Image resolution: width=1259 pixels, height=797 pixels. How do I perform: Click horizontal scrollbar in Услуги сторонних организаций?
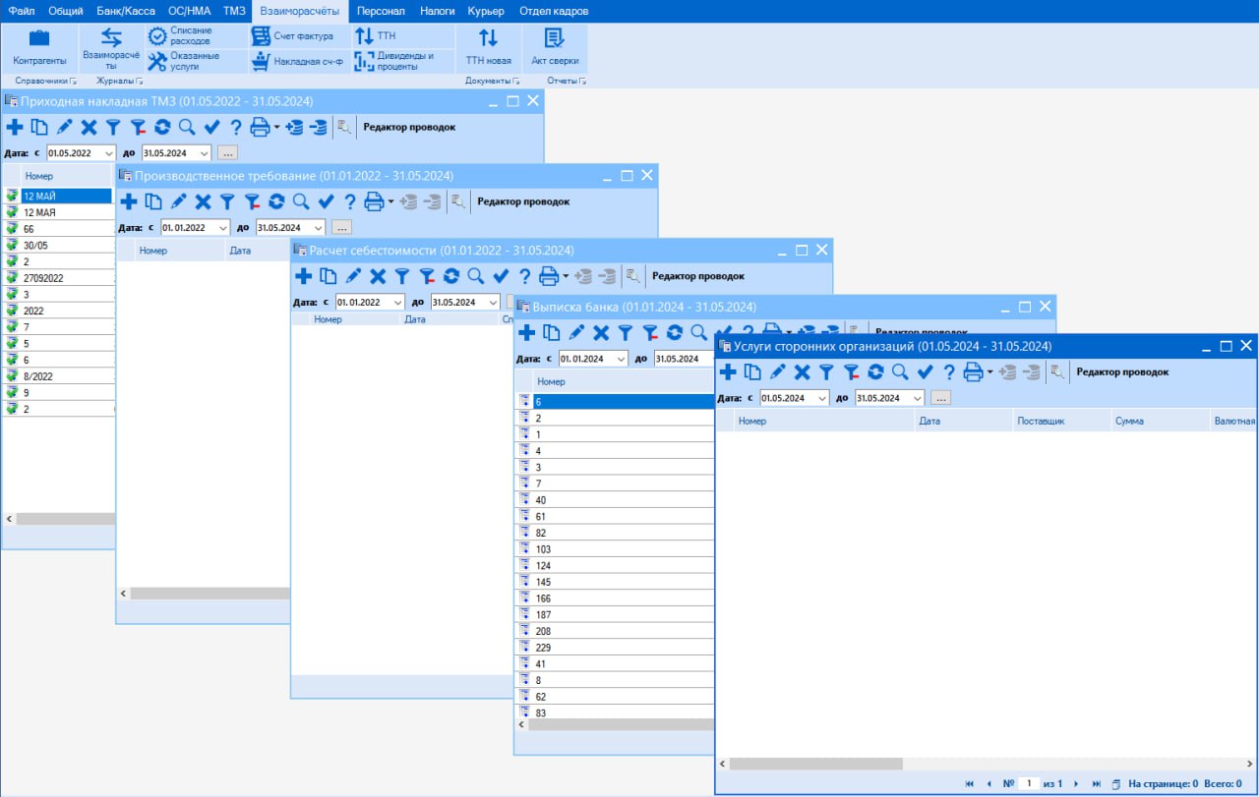[x=815, y=763]
